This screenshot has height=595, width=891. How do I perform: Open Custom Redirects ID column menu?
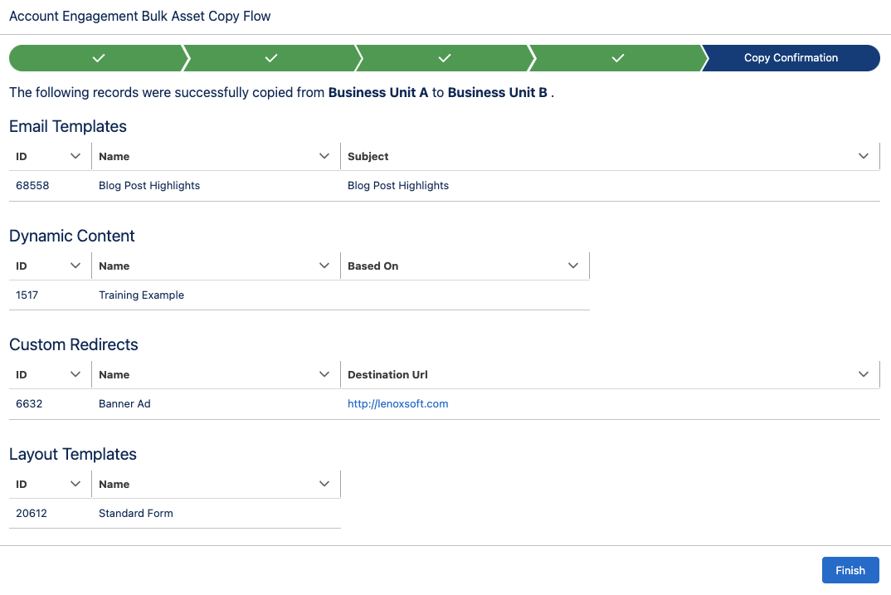pos(75,374)
